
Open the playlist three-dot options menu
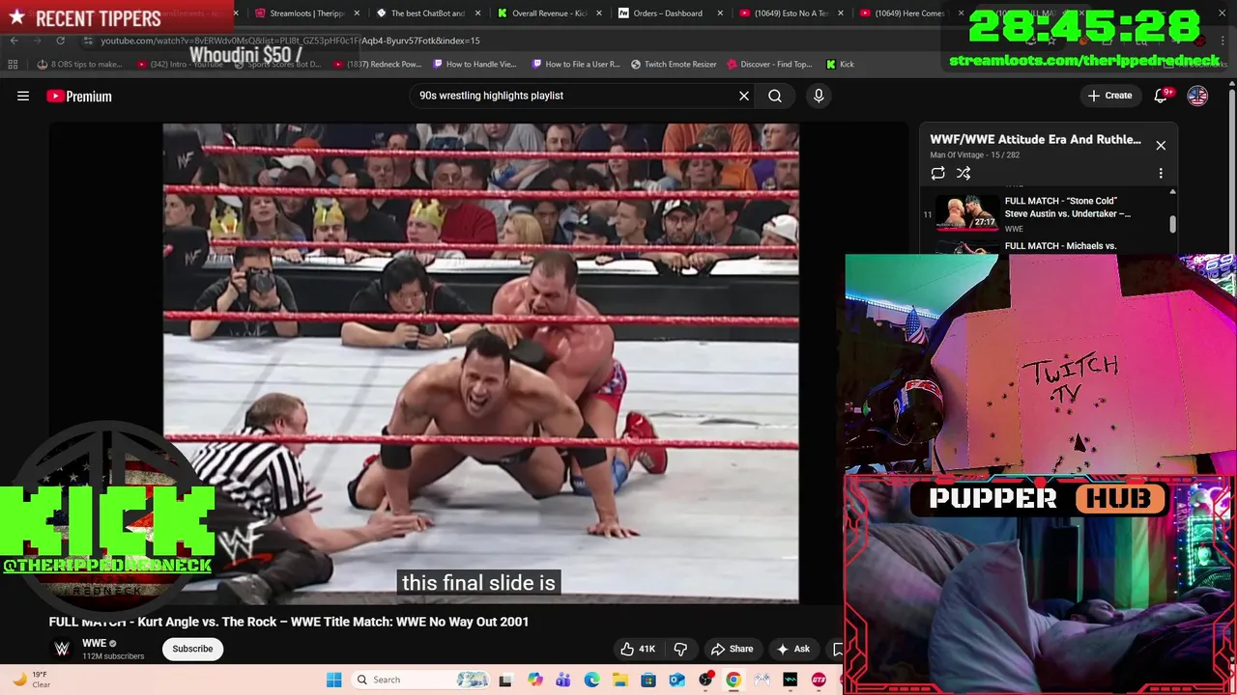click(x=1161, y=173)
